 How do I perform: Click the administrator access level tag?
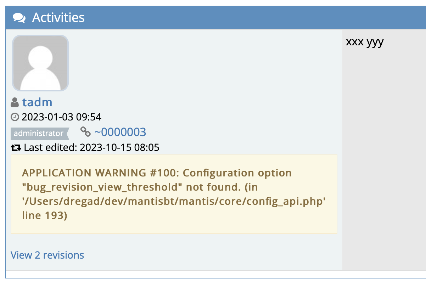(40, 134)
